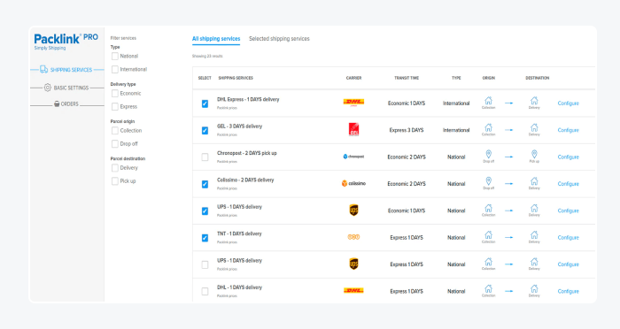620x329 pixels.
Task: Select the UPS Express 1 DAYS service
Action: tap(205, 264)
